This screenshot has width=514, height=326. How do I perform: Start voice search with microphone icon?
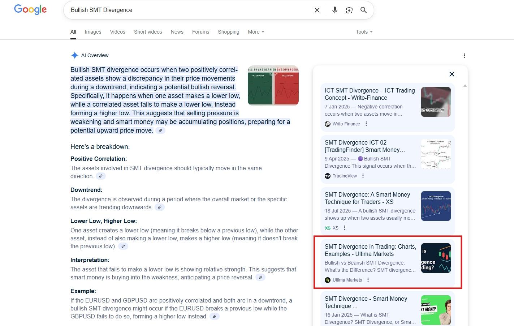click(335, 10)
